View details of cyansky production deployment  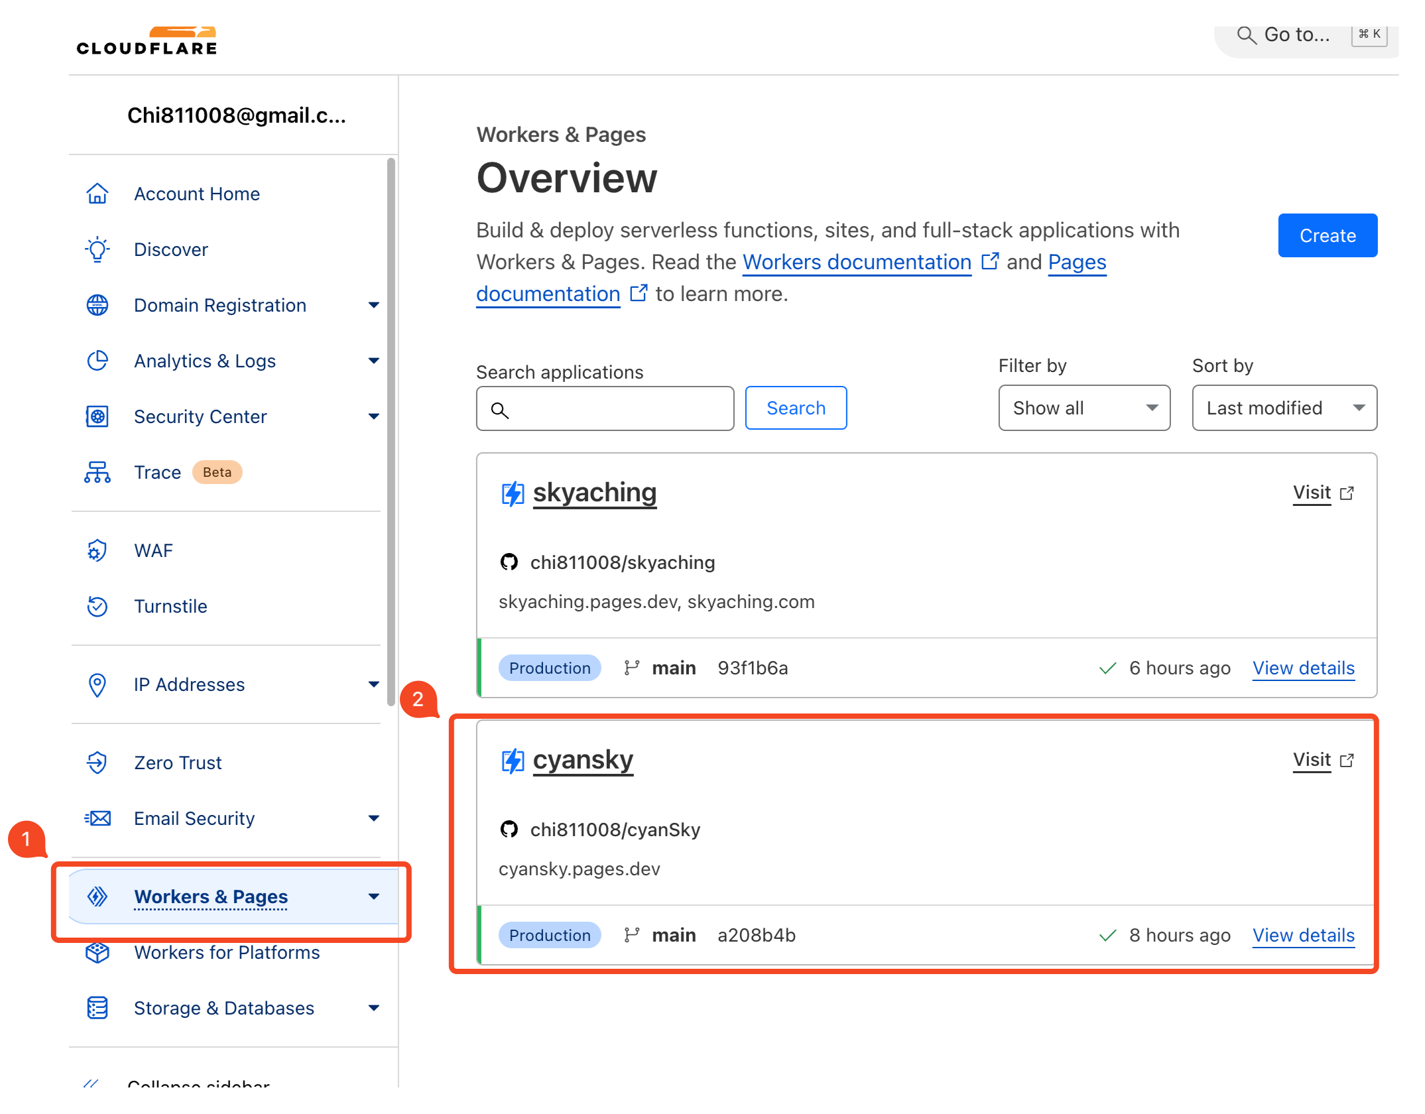pyautogui.click(x=1304, y=935)
